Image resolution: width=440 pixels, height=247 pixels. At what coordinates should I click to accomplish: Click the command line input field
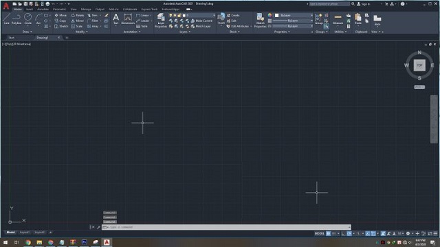pos(226,227)
